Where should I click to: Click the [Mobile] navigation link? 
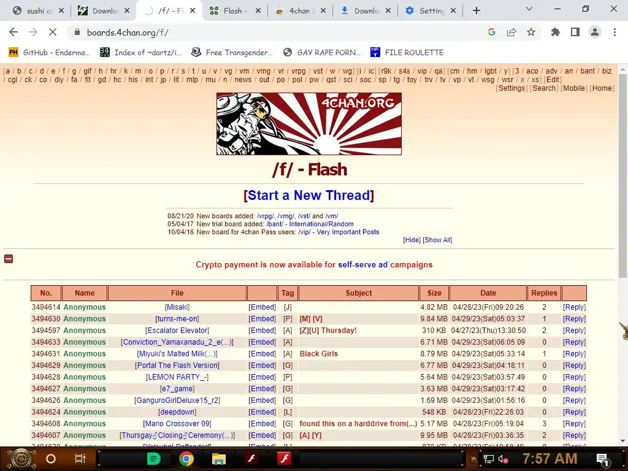pyautogui.click(x=574, y=88)
